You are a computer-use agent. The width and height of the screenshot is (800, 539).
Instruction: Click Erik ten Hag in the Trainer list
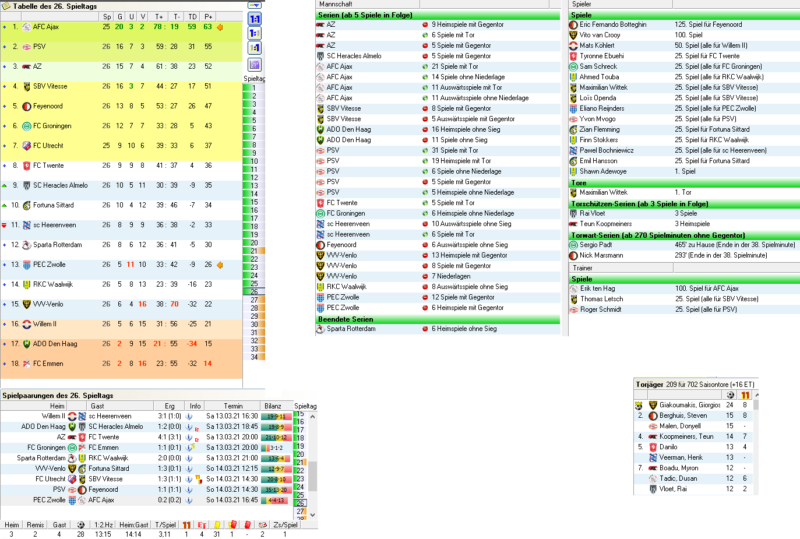[597, 288]
